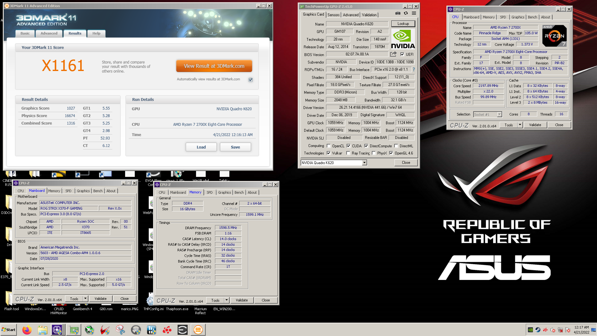This screenshot has height=336, width=597.
Task: Select the GPU-Z taskbar button
Action: tap(74, 330)
